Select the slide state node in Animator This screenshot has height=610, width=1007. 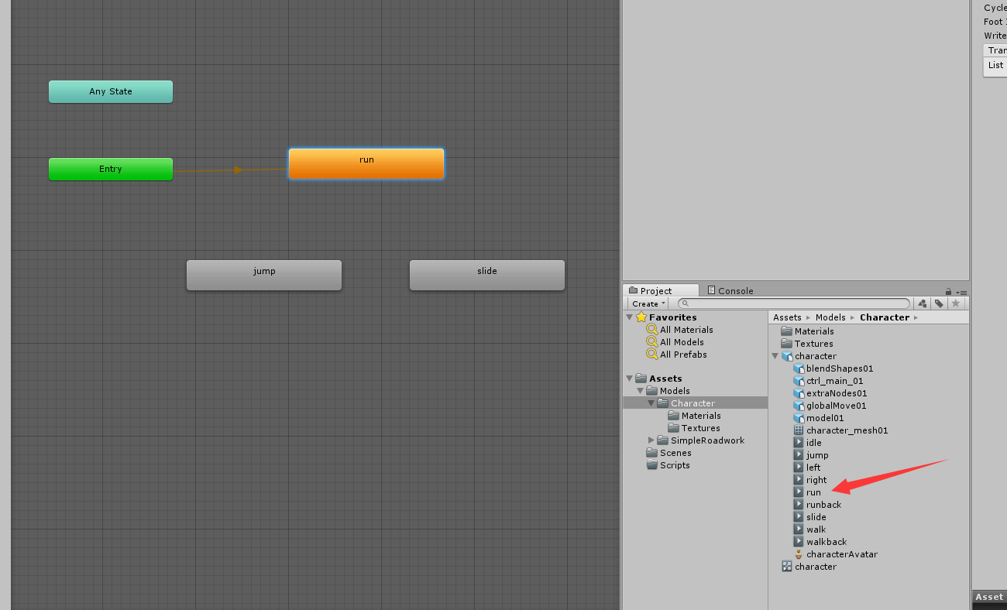pyautogui.click(x=487, y=275)
